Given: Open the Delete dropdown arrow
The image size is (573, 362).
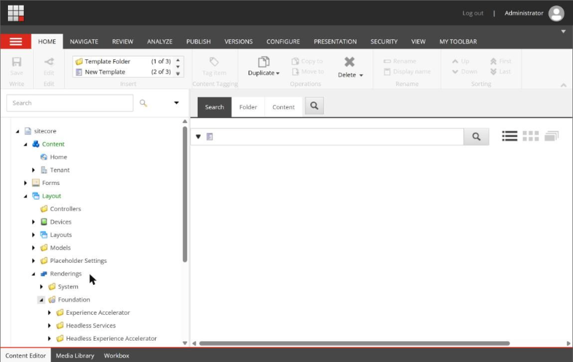Looking at the screenshot, I should coord(361,75).
